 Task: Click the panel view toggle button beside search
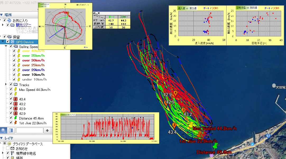coord(11,130)
